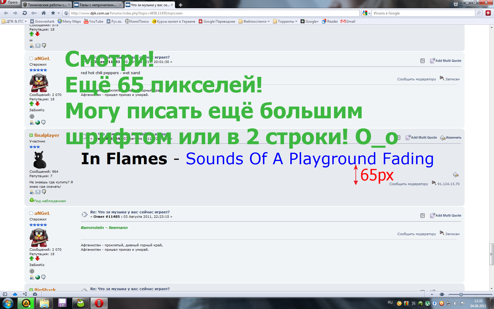The image size is (494, 309).
Task: Click the Opera Unite icon in status bar
Action: (x=25, y=294)
